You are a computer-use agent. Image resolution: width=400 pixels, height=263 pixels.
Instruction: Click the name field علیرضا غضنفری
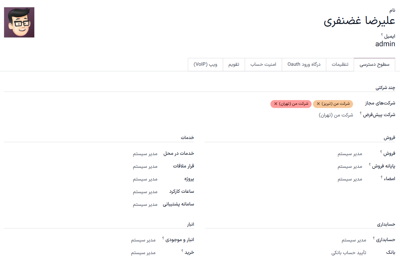pos(359,21)
